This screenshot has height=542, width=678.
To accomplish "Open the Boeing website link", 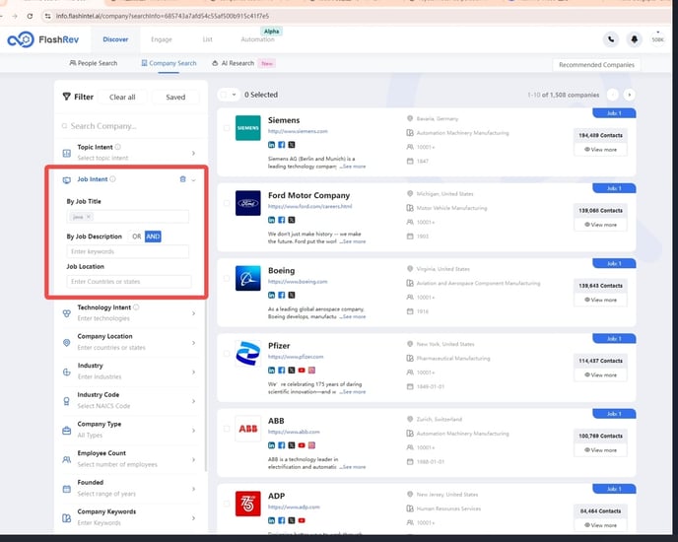I will 298,282.
